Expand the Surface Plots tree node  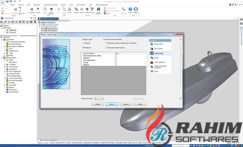point(4,67)
